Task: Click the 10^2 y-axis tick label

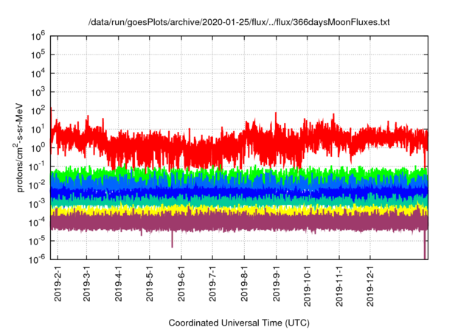Action: click(x=38, y=110)
